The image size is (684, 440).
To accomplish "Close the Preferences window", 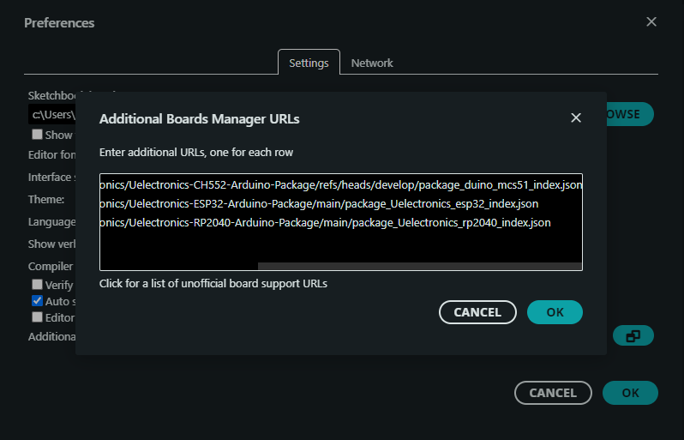I will [651, 21].
